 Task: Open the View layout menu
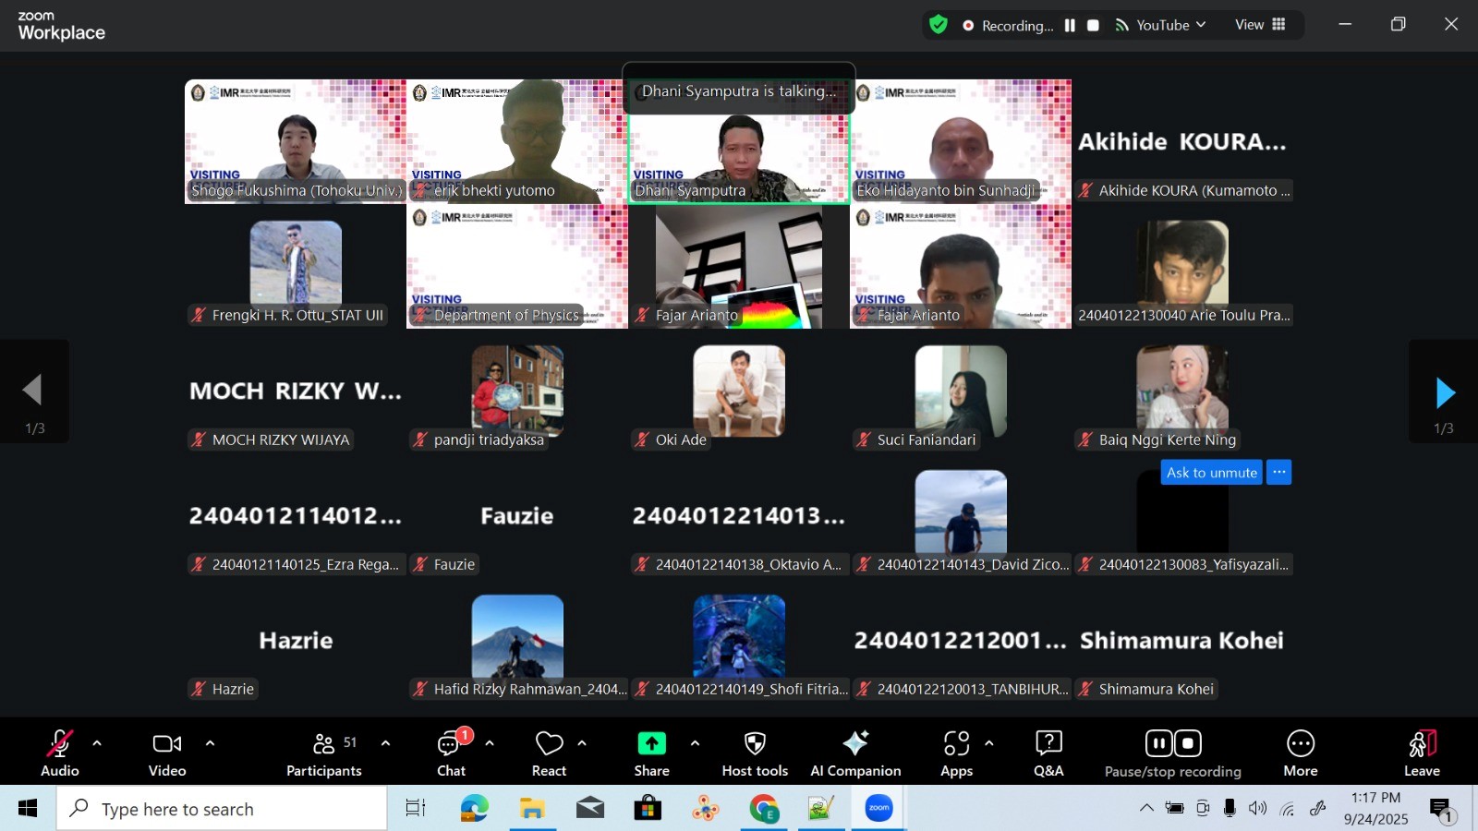(x=1260, y=25)
